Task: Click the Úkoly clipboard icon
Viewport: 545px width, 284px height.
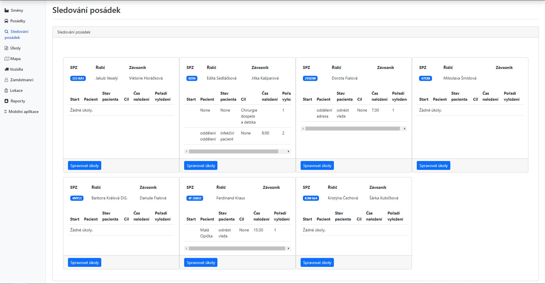Action: coord(6,48)
